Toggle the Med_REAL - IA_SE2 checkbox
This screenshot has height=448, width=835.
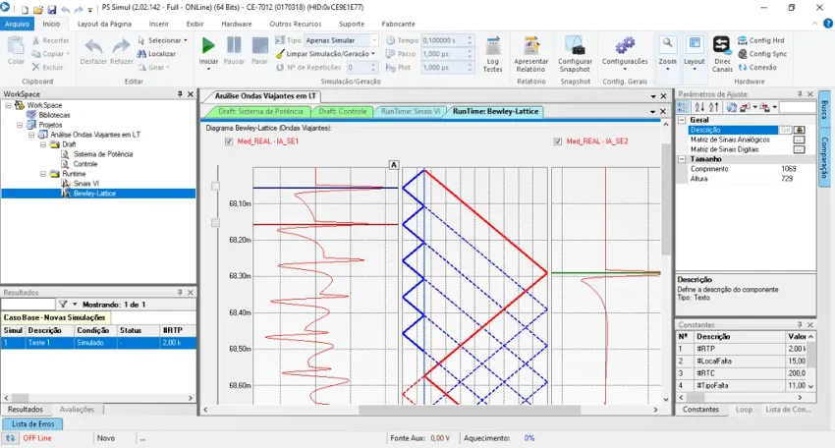558,141
